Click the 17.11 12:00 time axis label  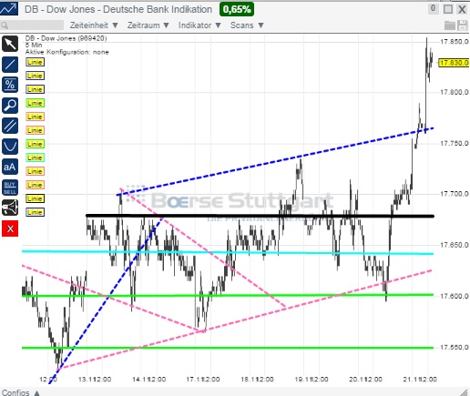(203, 380)
